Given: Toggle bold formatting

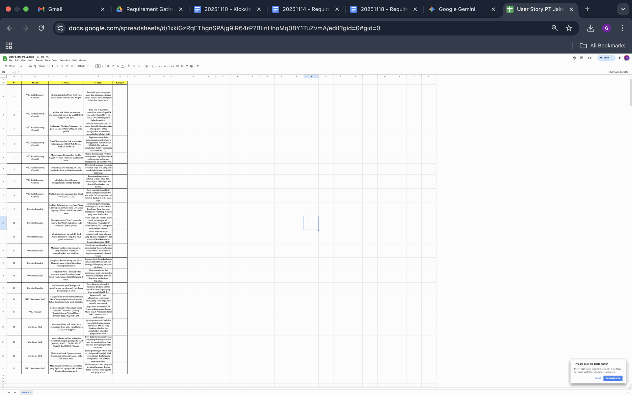Looking at the screenshot, I should tap(108, 66).
